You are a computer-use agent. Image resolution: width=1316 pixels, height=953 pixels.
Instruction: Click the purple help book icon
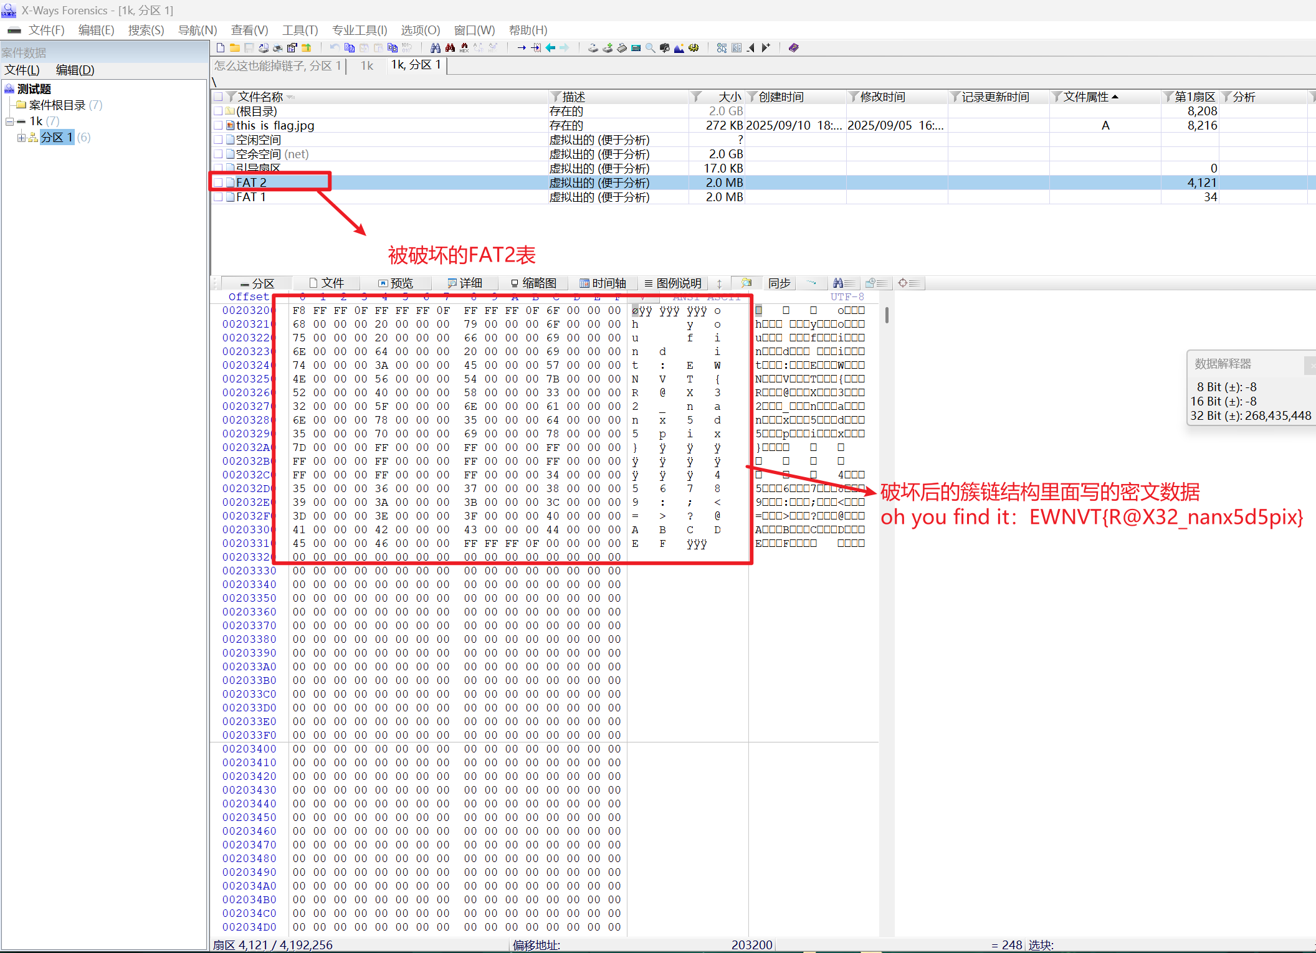click(x=793, y=48)
